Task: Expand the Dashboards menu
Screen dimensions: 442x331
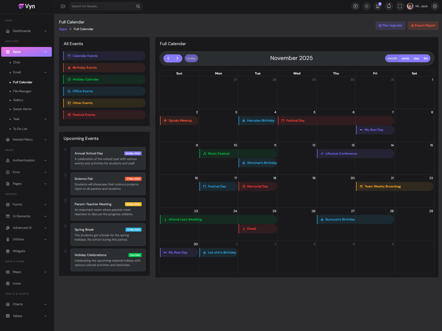Action: point(26,31)
